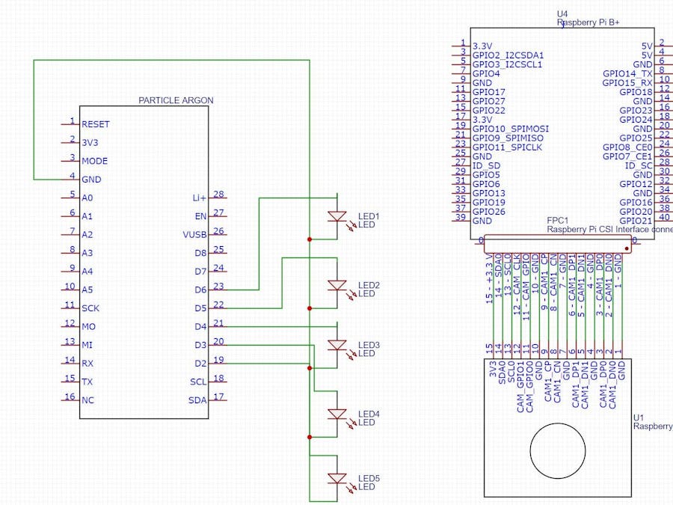Click the CAM1_CP pin on camera U1
The width and height of the screenshot is (673, 505).
coord(548,382)
